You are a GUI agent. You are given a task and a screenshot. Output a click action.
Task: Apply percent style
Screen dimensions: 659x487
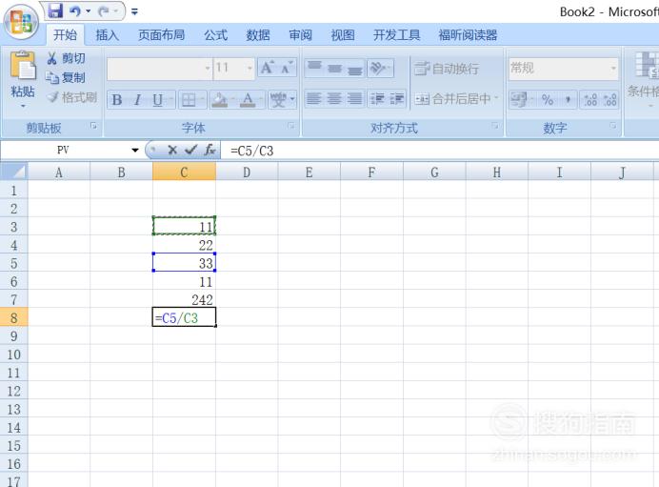click(x=548, y=100)
